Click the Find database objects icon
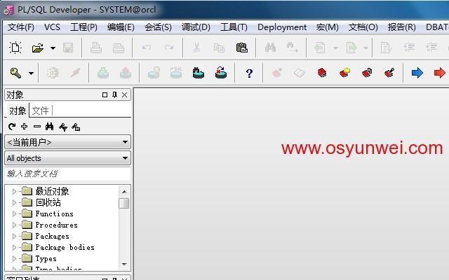 pyautogui.click(x=198, y=73)
